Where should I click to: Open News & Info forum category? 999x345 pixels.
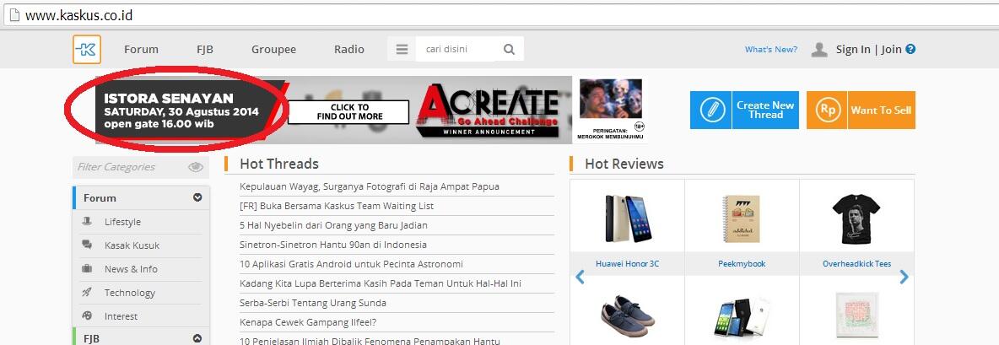pos(131,268)
